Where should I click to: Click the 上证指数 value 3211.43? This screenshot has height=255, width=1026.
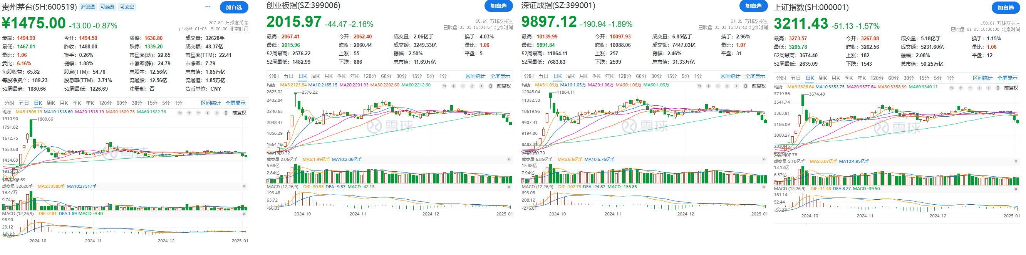click(801, 24)
